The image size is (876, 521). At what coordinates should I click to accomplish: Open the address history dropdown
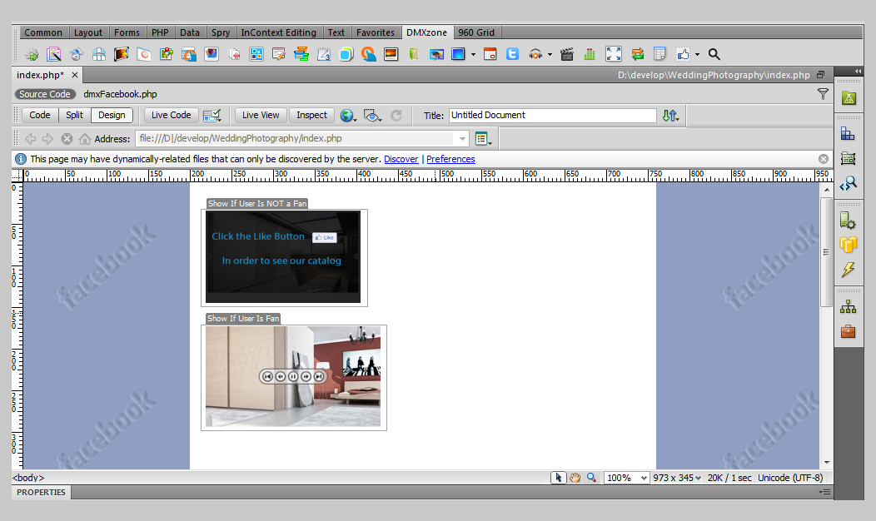462,138
